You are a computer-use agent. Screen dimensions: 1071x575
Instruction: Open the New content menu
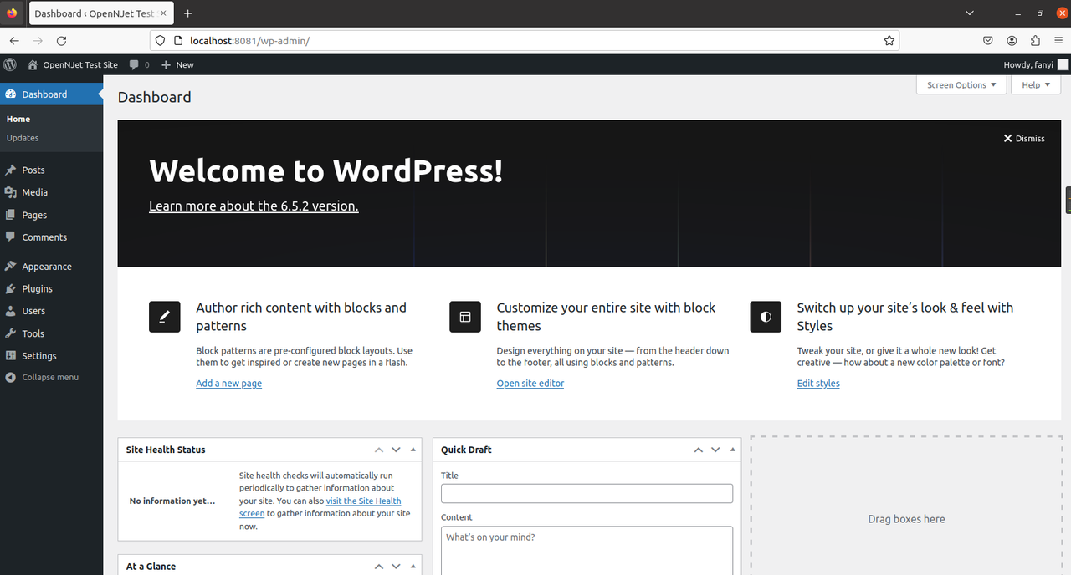pyautogui.click(x=177, y=64)
